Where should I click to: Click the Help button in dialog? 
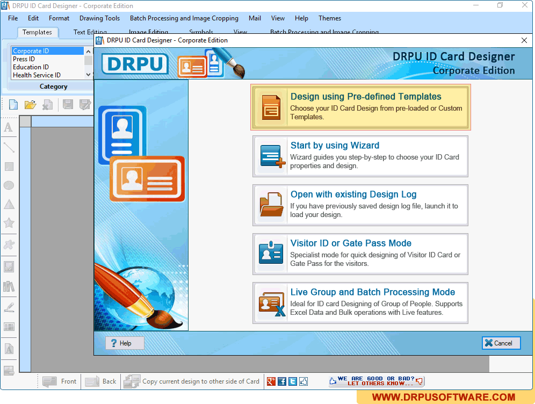[125, 343]
